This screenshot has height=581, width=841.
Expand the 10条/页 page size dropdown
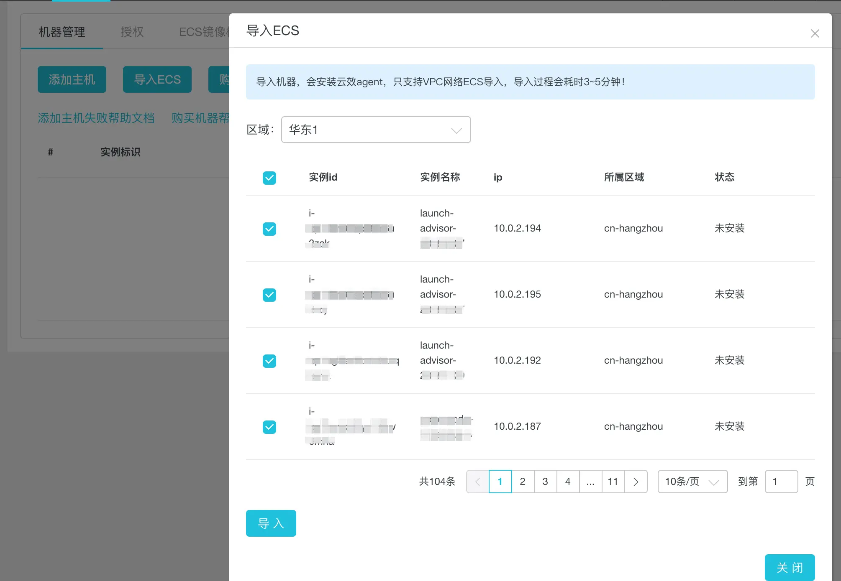click(692, 482)
